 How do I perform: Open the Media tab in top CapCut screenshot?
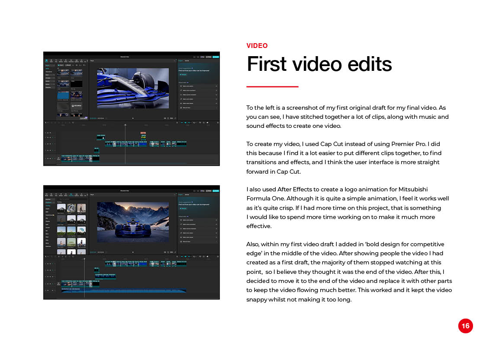pyautogui.click(x=46, y=61)
